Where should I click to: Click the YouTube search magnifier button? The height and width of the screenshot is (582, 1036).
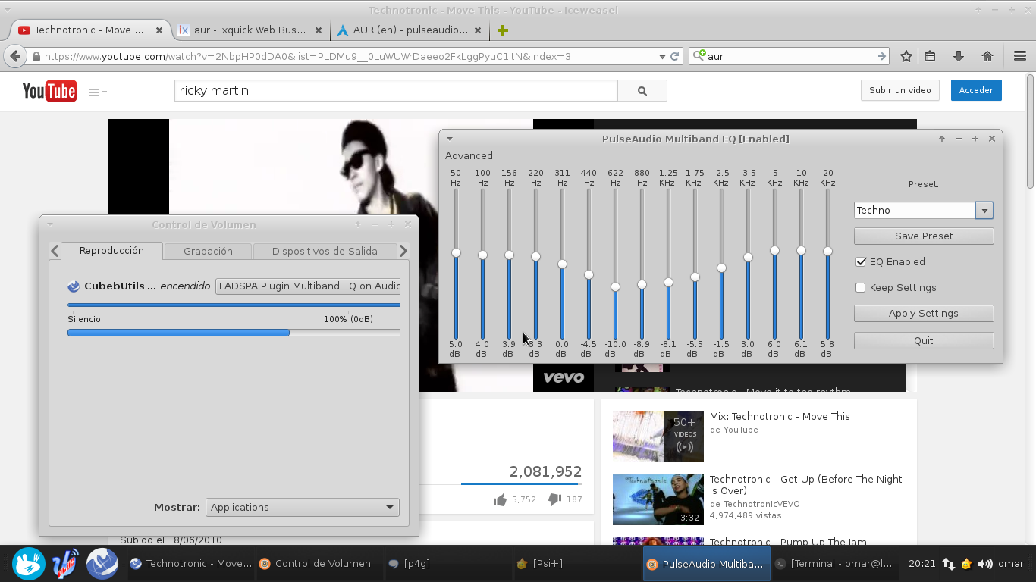[x=642, y=91]
